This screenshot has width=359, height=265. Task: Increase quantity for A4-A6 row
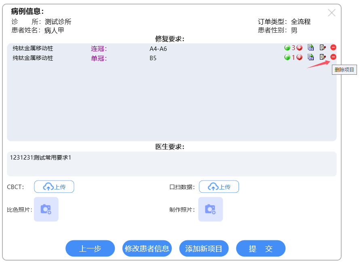point(300,47)
